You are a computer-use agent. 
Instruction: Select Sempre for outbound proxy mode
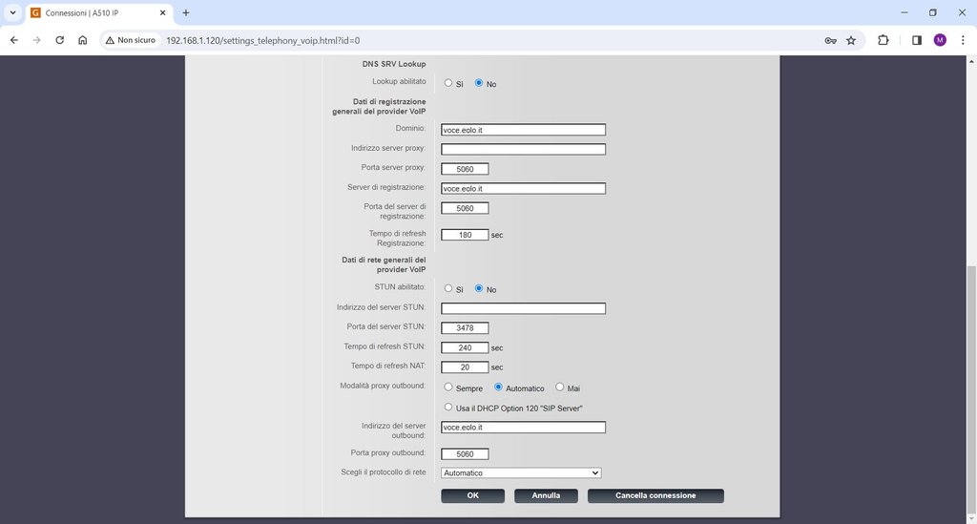[x=448, y=388]
